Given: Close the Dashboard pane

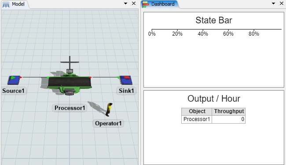Looking at the screenshot, I should coord(282,4).
